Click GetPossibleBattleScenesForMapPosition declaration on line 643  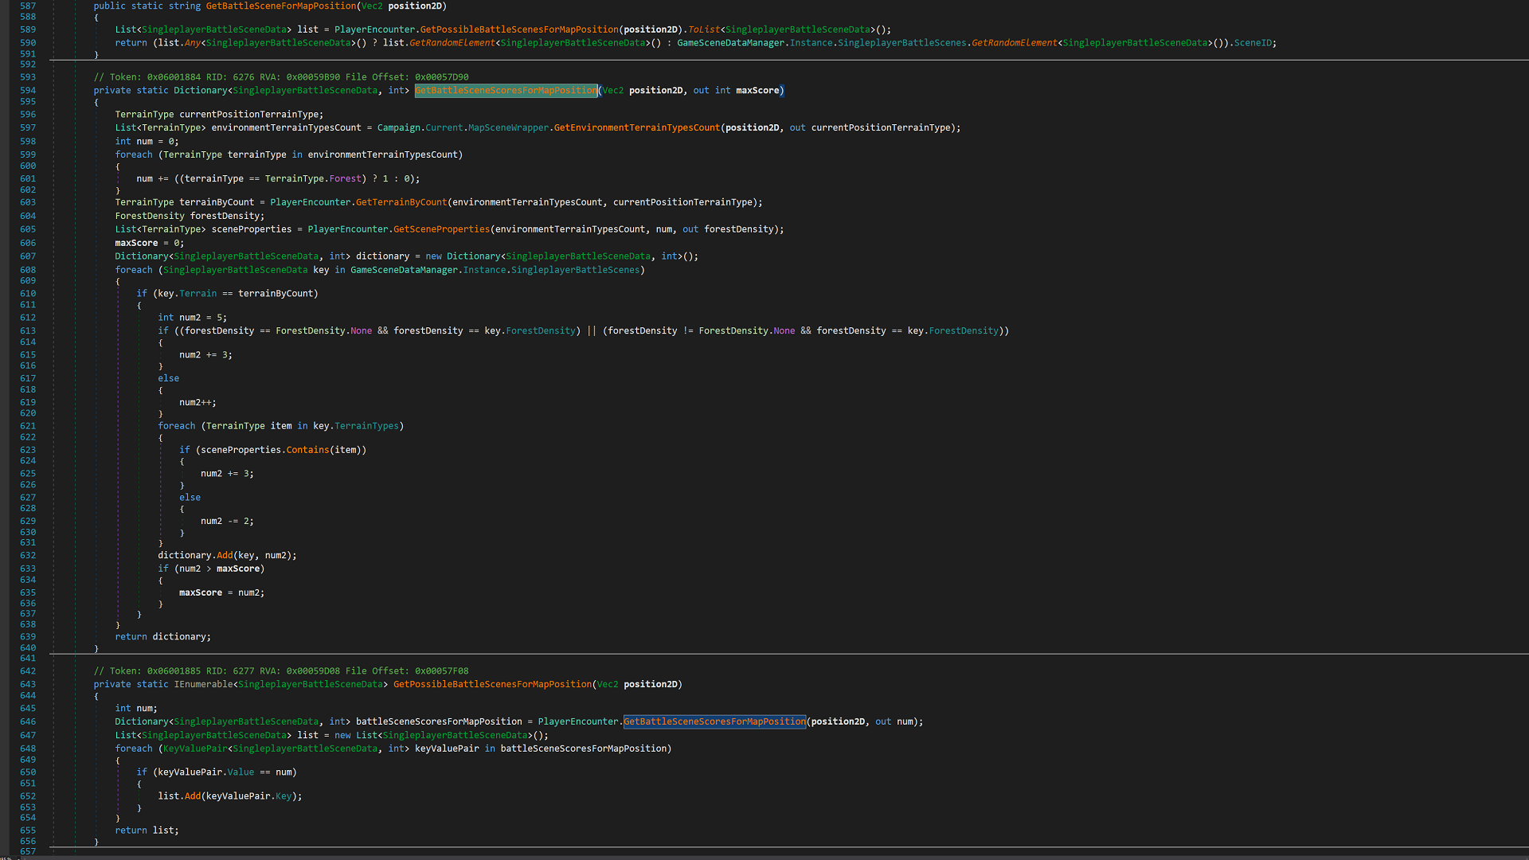point(492,685)
